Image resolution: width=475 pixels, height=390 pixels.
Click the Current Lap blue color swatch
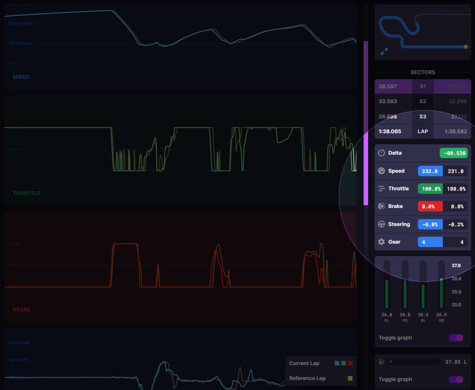click(x=337, y=363)
